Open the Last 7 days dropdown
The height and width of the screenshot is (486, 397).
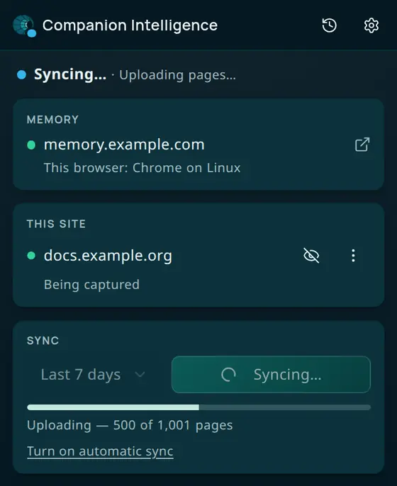coord(93,374)
